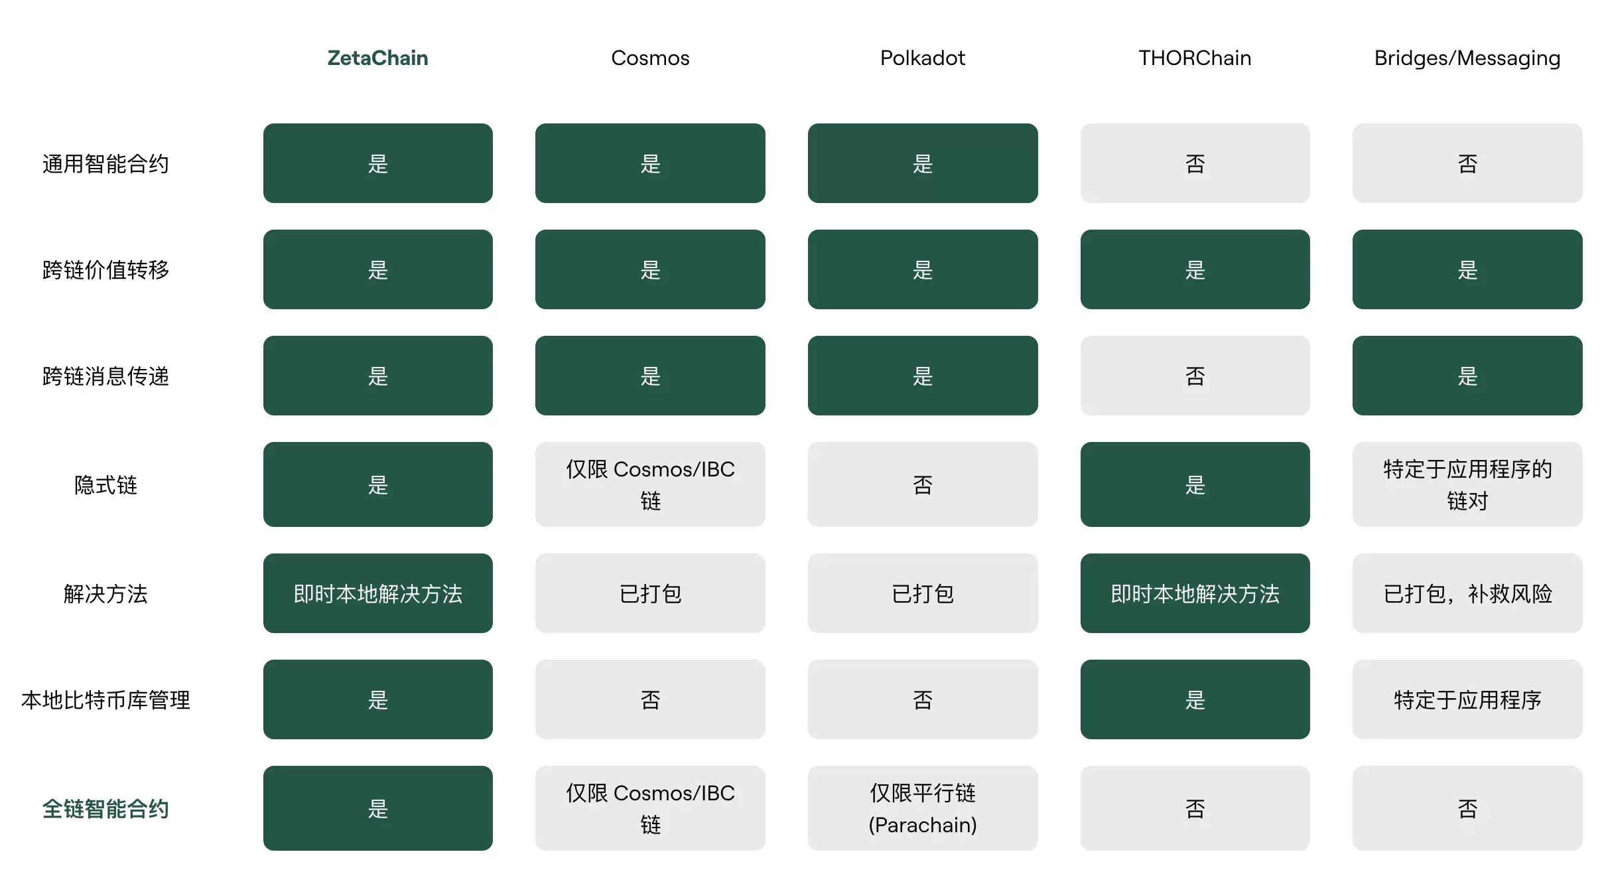Click the 已打包 cell under Cosmos for 解决方法

point(649,593)
